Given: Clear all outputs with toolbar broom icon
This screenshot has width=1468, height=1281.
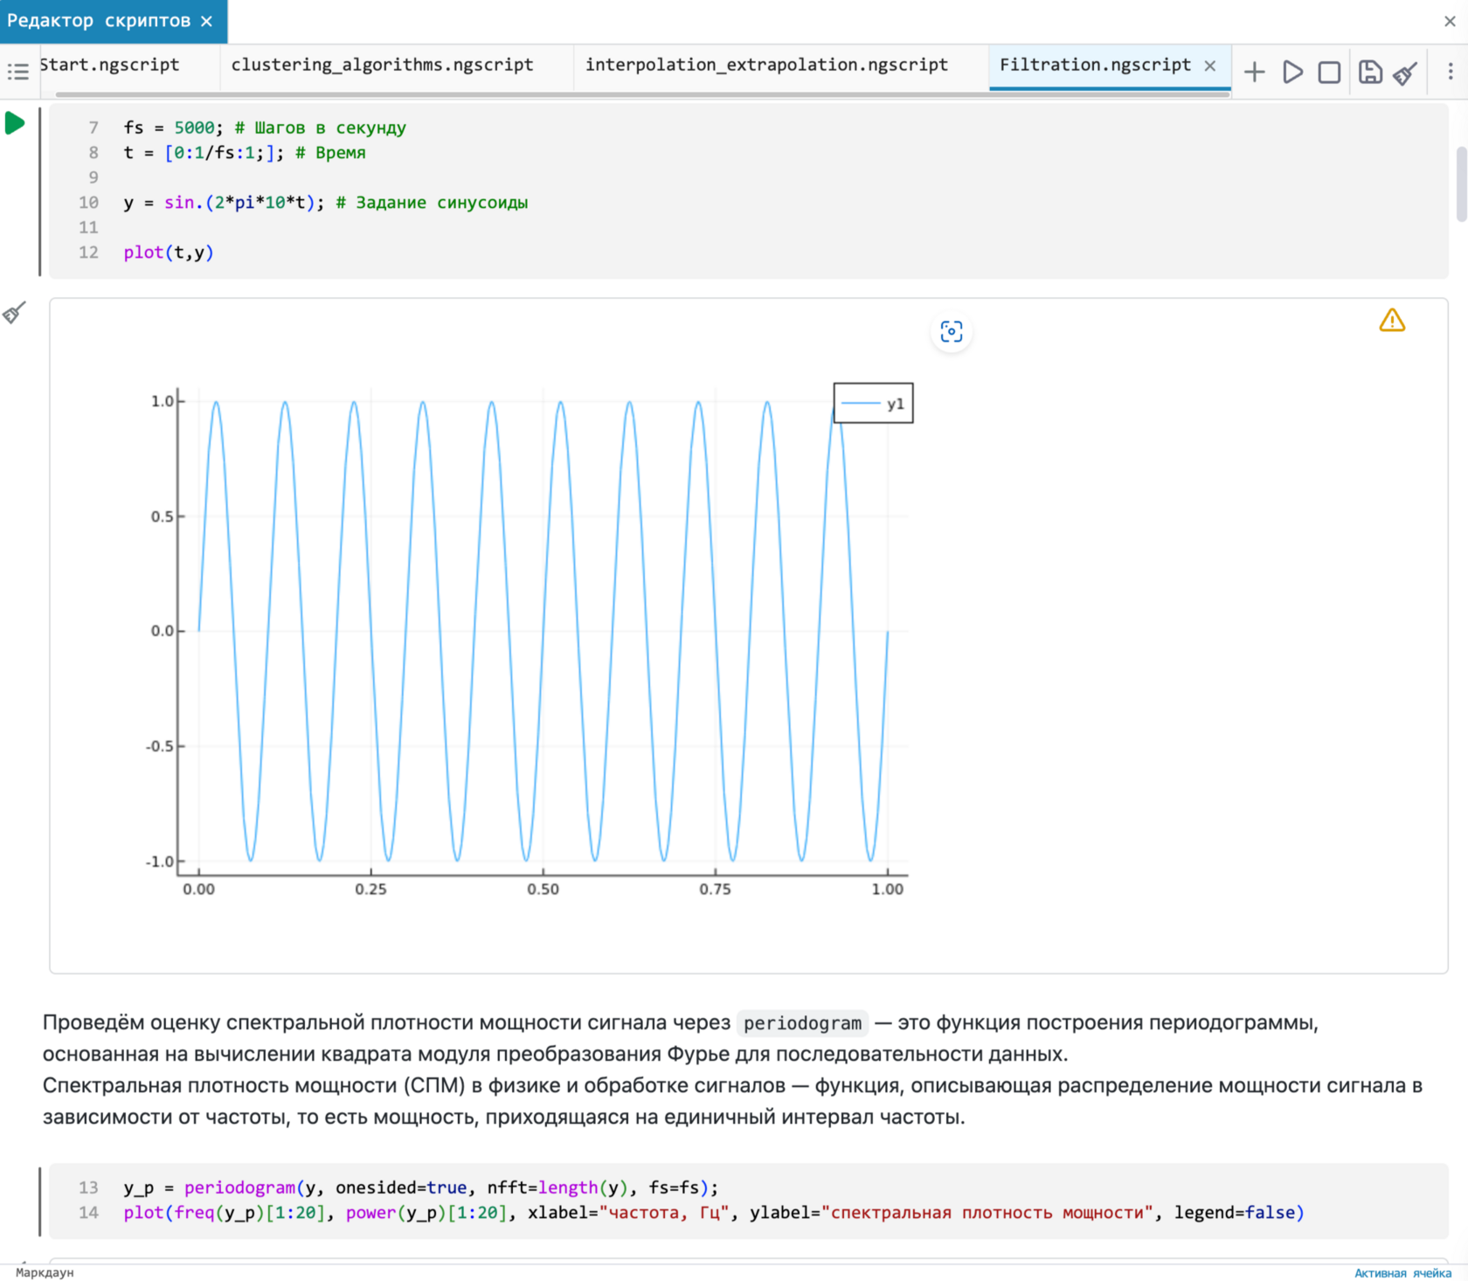Looking at the screenshot, I should (x=1405, y=72).
